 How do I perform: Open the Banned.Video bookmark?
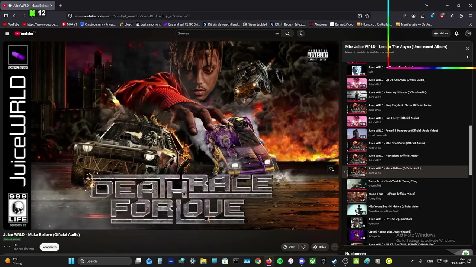pyautogui.click(x=342, y=24)
